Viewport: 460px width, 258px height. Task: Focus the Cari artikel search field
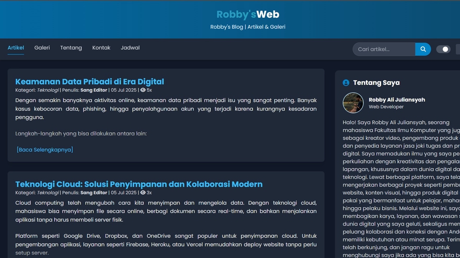(x=384, y=49)
